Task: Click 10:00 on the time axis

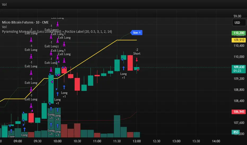Action: 58,141
